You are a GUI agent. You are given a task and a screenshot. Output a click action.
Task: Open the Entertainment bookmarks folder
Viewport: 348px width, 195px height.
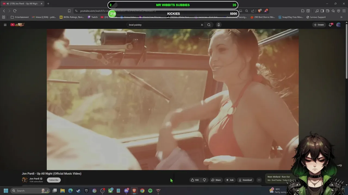pos(20,17)
